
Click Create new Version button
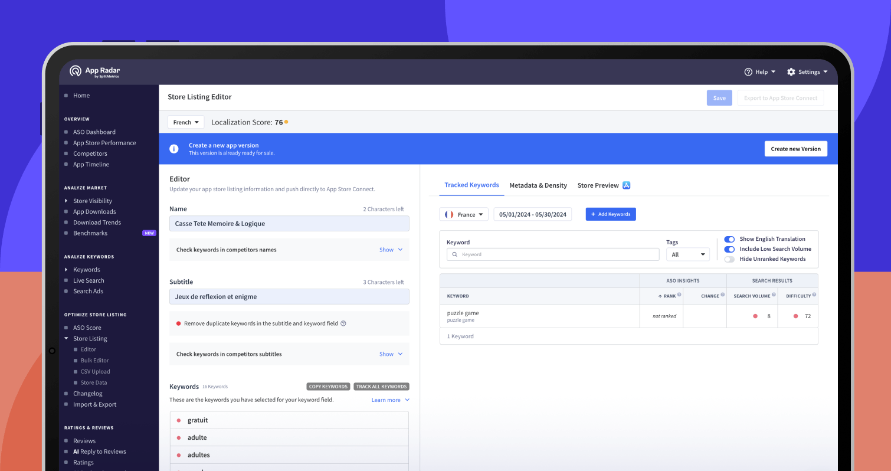tap(795, 149)
